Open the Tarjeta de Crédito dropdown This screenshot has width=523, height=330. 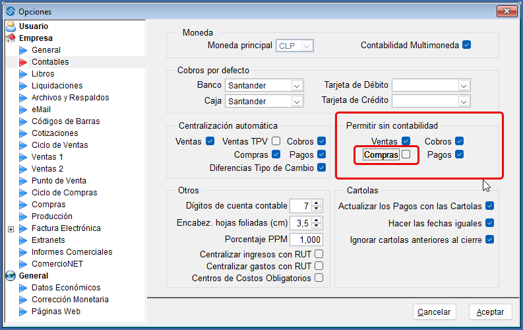tap(463, 102)
